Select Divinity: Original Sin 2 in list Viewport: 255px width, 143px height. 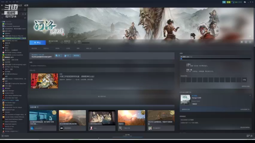click(11, 131)
